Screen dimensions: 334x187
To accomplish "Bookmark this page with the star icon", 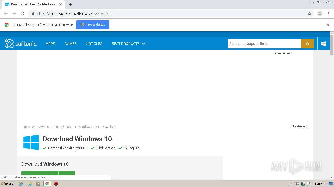I will (x=309, y=14).
